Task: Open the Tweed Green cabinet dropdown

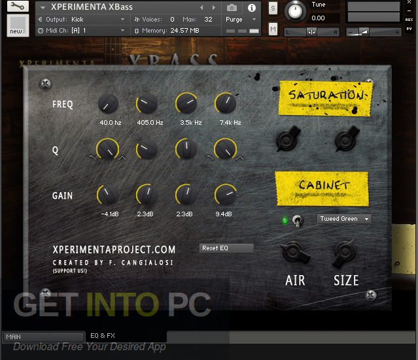Action: (x=344, y=219)
